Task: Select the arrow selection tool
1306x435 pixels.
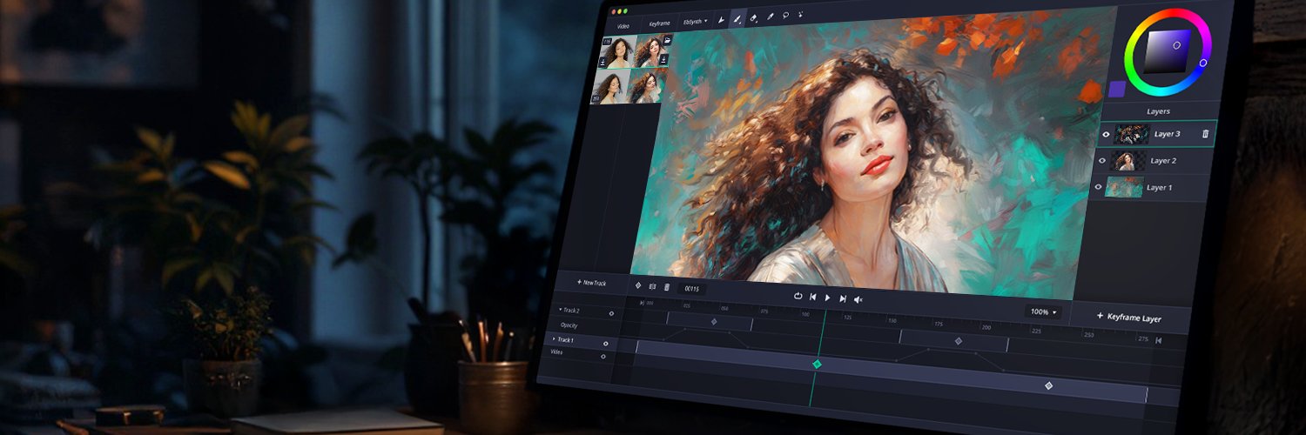Action: click(x=721, y=18)
